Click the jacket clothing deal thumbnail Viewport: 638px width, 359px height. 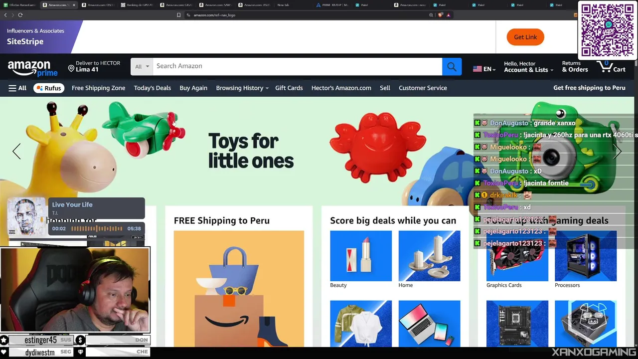pyautogui.click(x=361, y=324)
